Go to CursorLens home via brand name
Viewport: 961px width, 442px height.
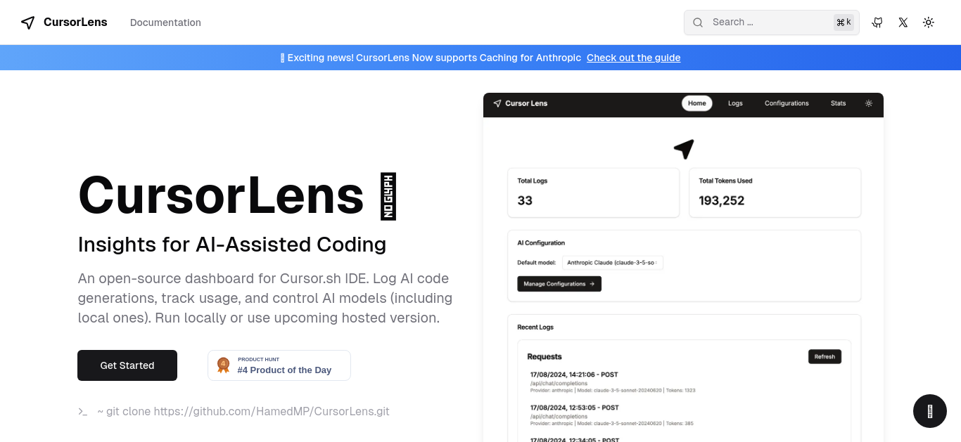tap(75, 22)
